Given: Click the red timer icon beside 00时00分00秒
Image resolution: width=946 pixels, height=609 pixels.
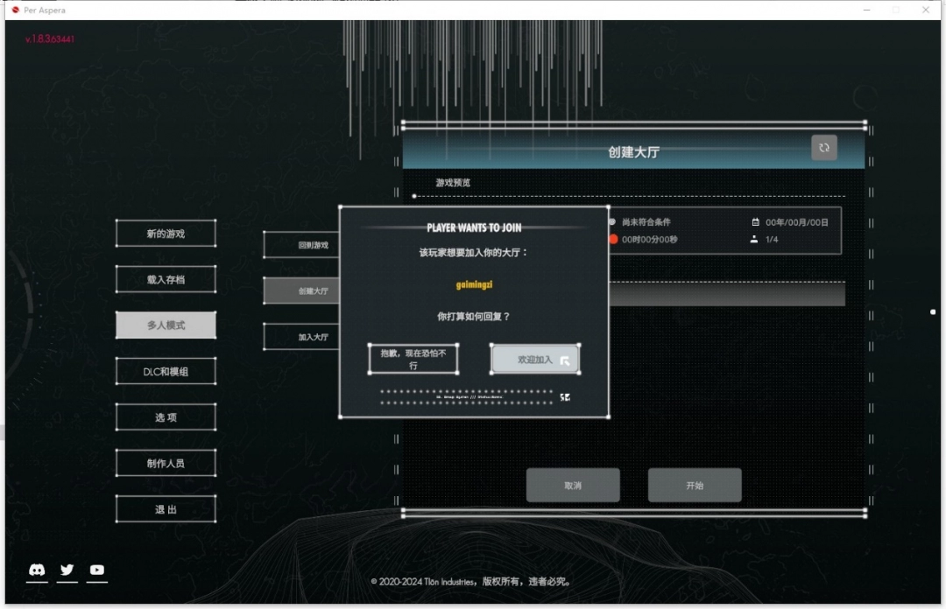Looking at the screenshot, I should [x=613, y=240].
